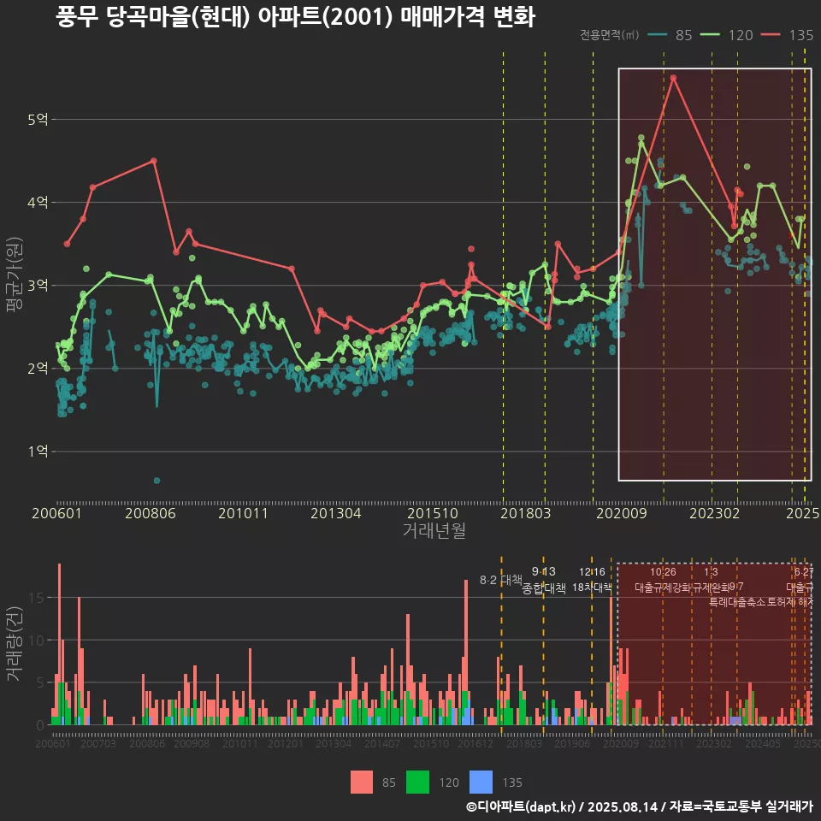Click the 전용면적(㎡) legend label

pos(610,35)
